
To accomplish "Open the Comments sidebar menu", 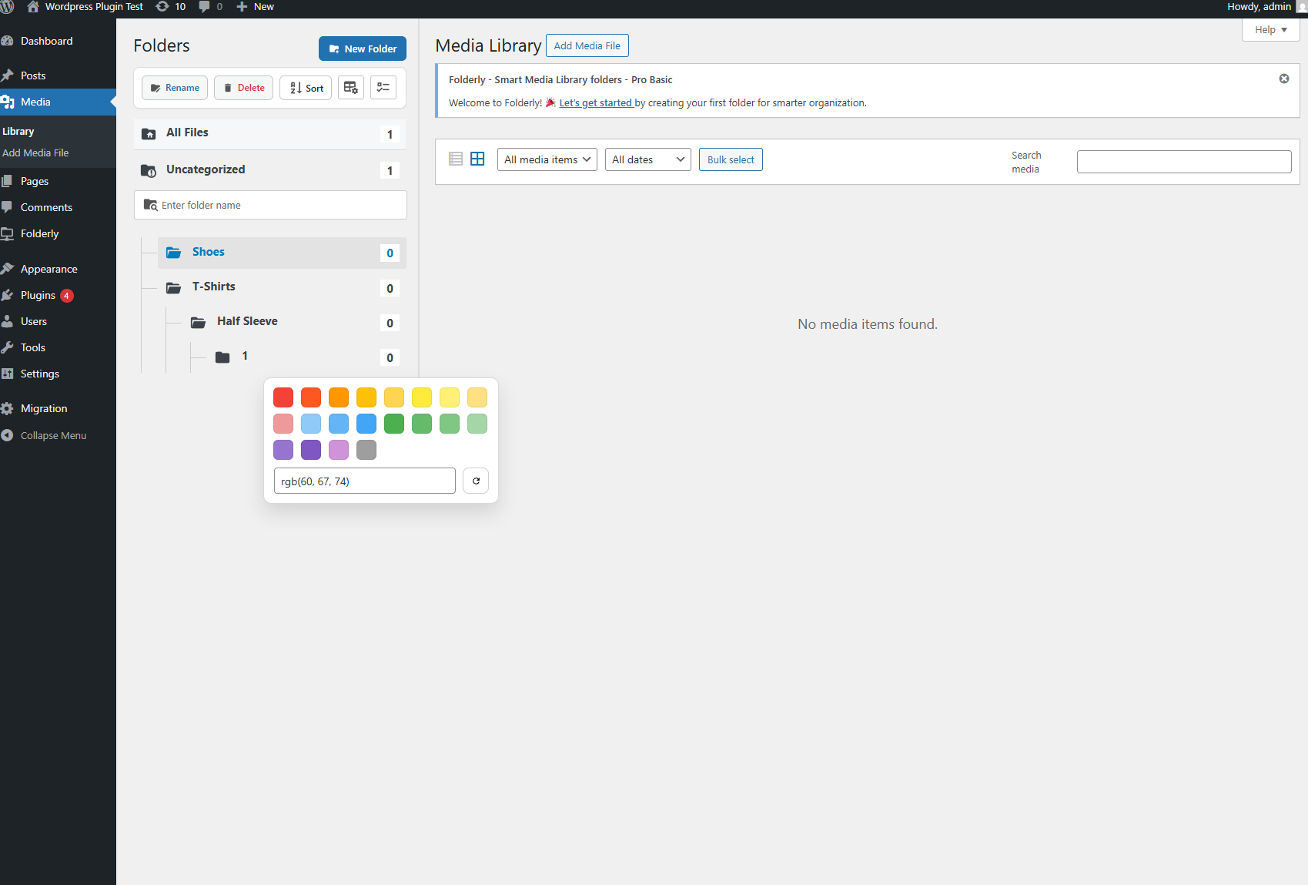I will point(58,207).
